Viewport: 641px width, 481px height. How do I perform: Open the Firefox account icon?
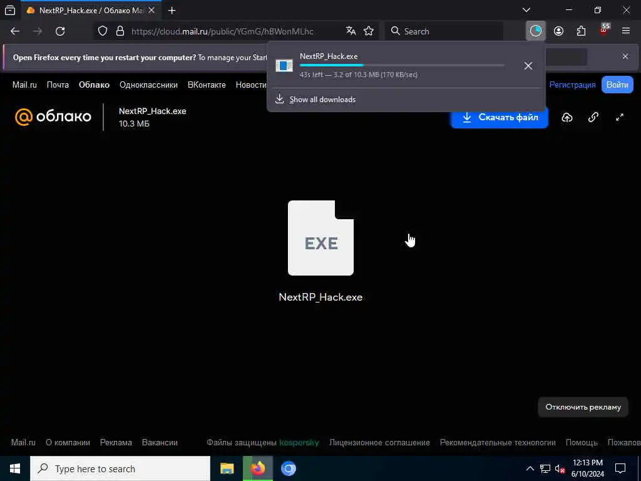(x=558, y=31)
